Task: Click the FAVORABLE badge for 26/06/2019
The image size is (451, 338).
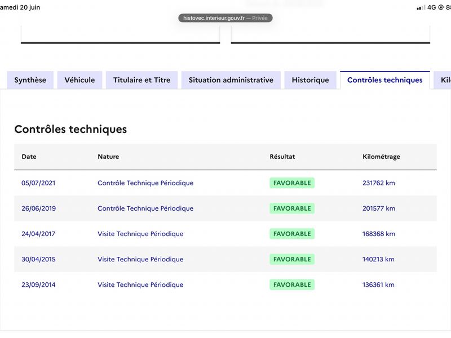Action: coord(292,208)
